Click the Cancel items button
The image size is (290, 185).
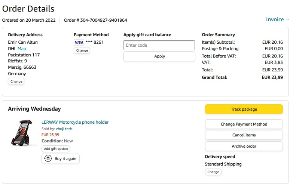244,135
